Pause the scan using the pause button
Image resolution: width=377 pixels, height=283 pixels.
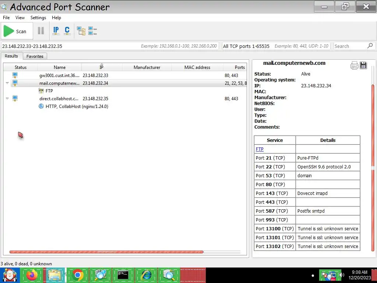coord(41,31)
